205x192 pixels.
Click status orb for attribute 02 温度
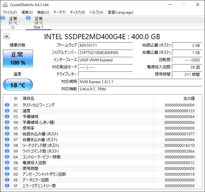7,111
